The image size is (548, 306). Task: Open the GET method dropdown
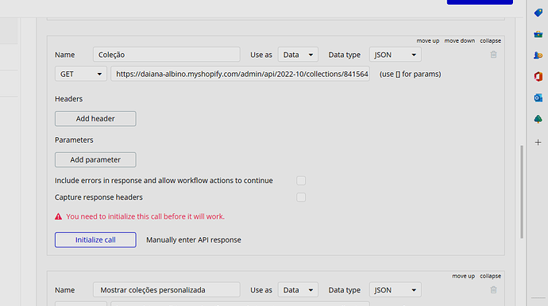[x=81, y=74]
